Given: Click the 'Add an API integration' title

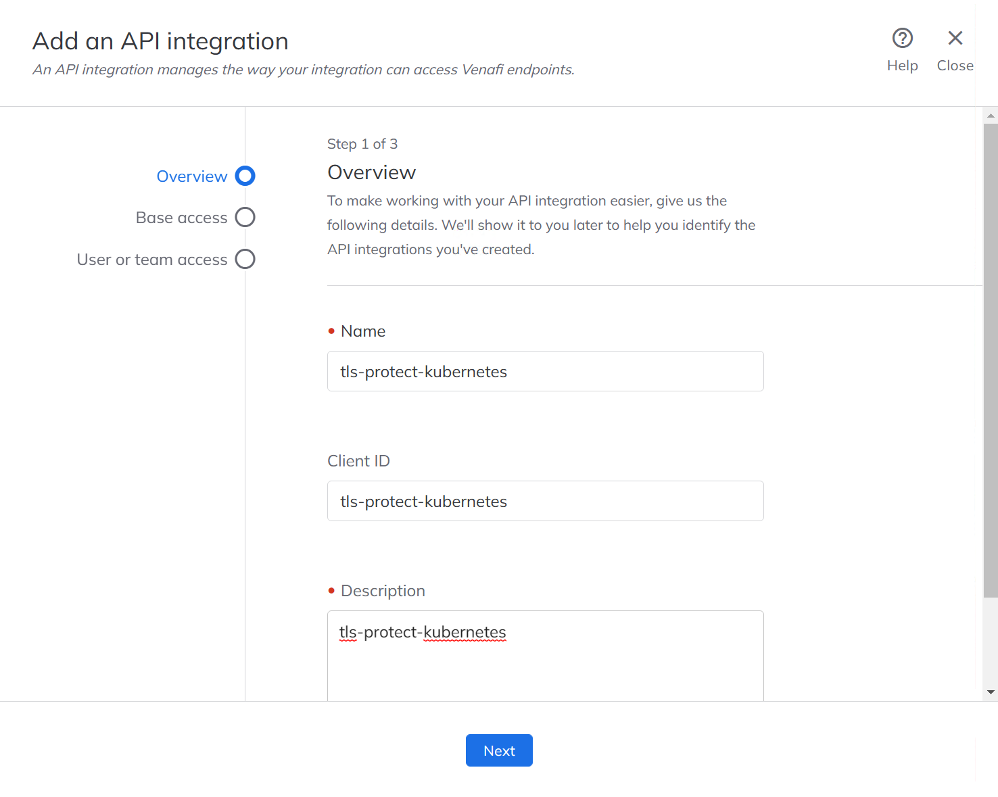Looking at the screenshot, I should point(160,41).
